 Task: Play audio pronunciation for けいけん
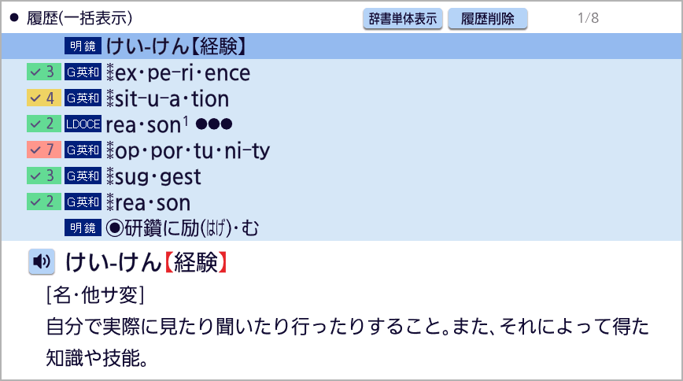point(42,262)
